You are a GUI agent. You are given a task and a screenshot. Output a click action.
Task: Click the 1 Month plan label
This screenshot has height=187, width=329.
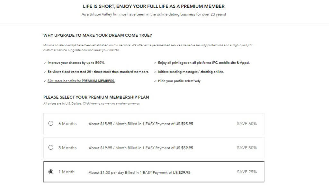(x=67, y=172)
